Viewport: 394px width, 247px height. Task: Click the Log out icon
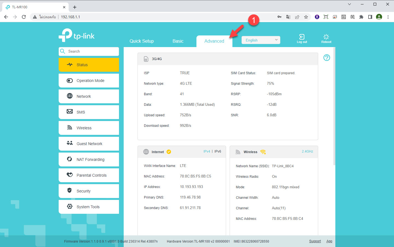[x=302, y=37]
